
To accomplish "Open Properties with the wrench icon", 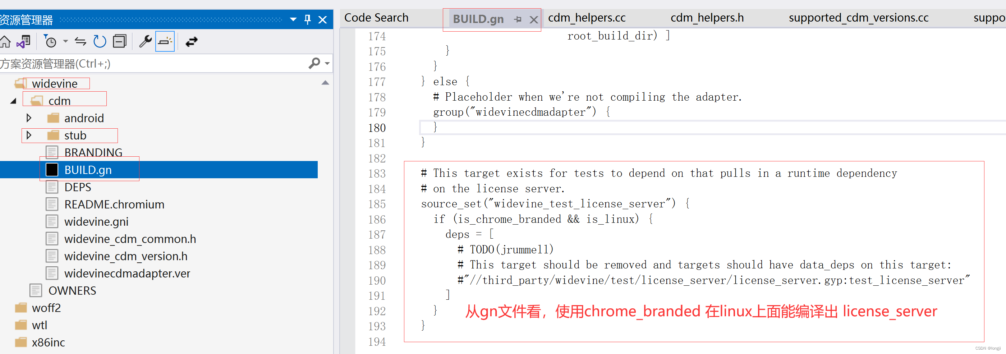I will (x=145, y=41).
